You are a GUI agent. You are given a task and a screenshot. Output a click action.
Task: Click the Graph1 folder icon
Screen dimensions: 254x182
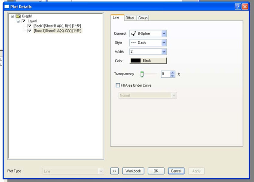(x=18, y=16)
